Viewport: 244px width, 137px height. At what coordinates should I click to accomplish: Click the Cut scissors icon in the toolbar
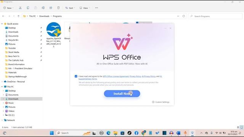coord(20,8)
